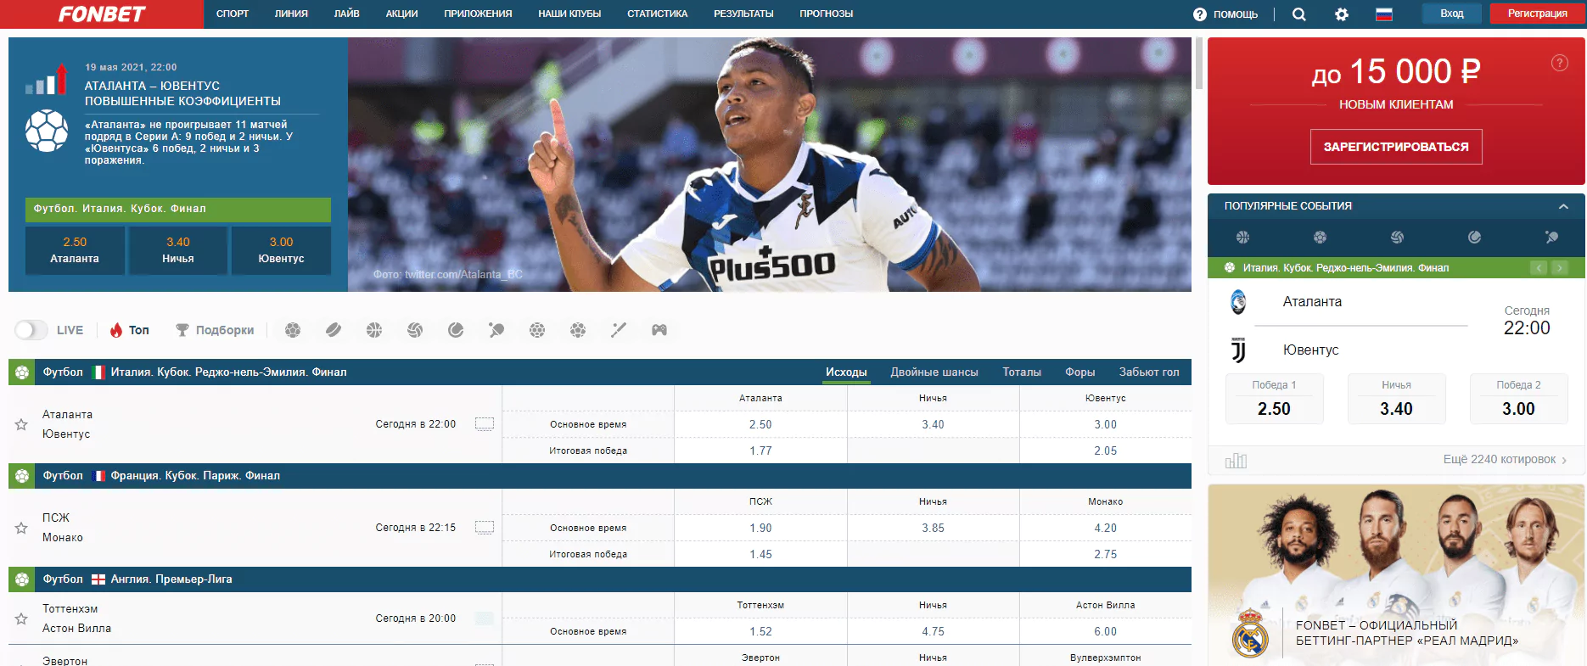The image size is (1587, 666).
Task: Open help question mark on bonus banner
Action: click(1560, 63)
